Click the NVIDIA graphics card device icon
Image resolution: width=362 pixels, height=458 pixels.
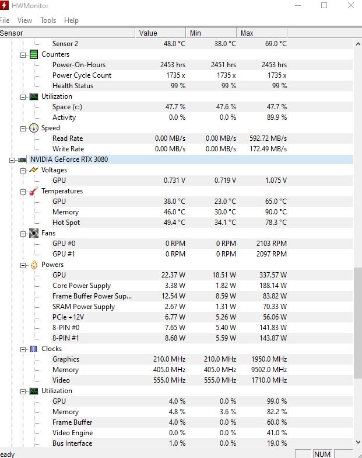(x=22, y=160)
